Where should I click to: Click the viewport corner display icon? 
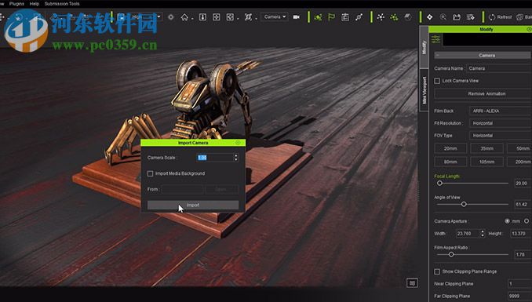[x=412, y=282]
